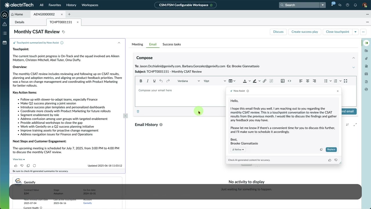This screenshot has height=209, width=371.
Task: Delete the email draft with the trash icon
Action: 138,111
